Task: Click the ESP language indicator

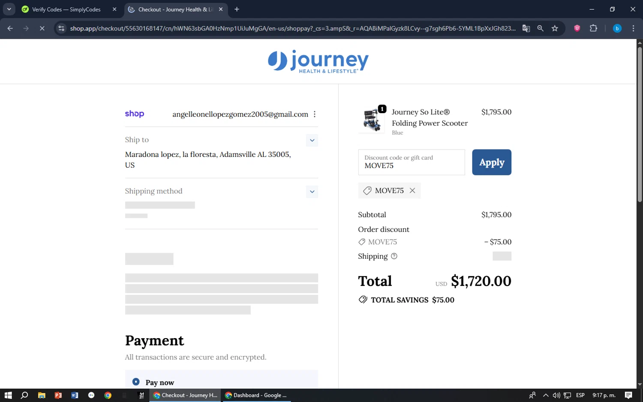Action: [580, 395]
